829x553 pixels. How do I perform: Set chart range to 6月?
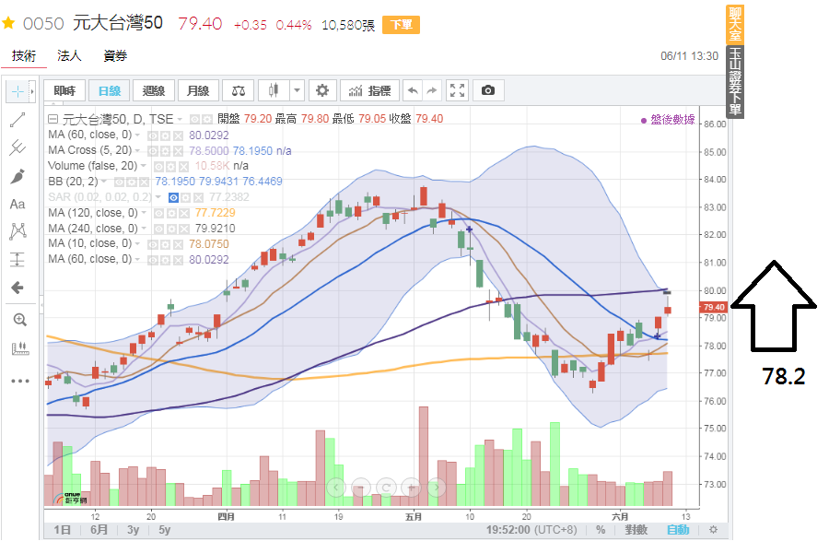(x=99, y=530)
